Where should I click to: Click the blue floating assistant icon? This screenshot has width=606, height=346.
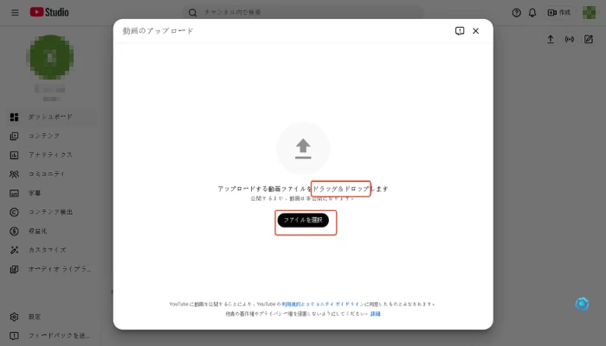(x=582, y=304)
